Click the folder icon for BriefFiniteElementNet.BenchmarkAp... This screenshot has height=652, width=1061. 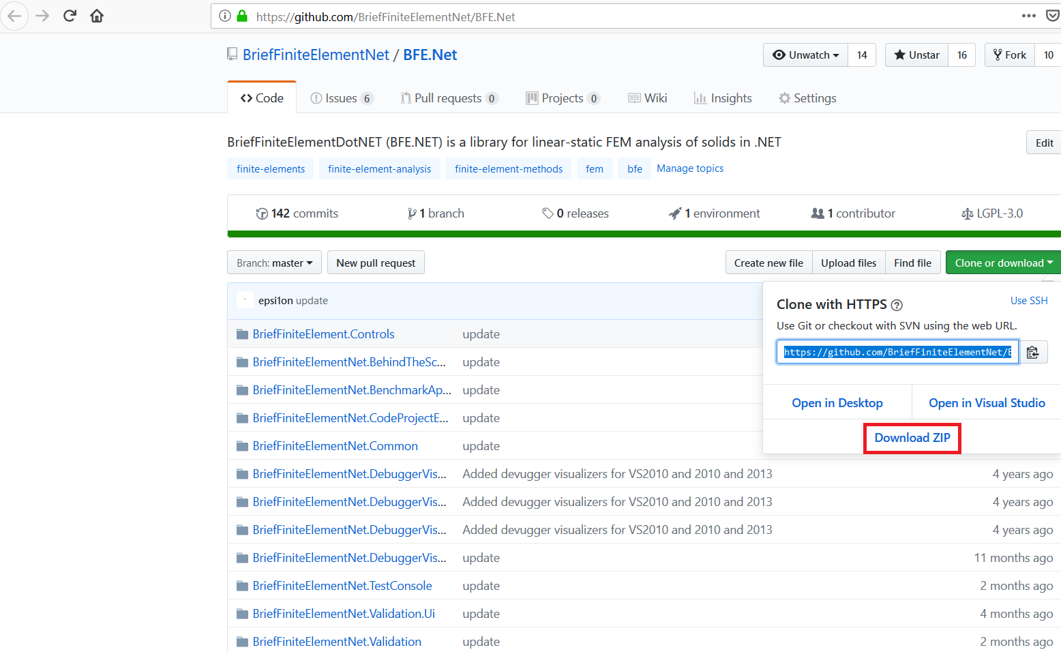click(x=242, y=390)
